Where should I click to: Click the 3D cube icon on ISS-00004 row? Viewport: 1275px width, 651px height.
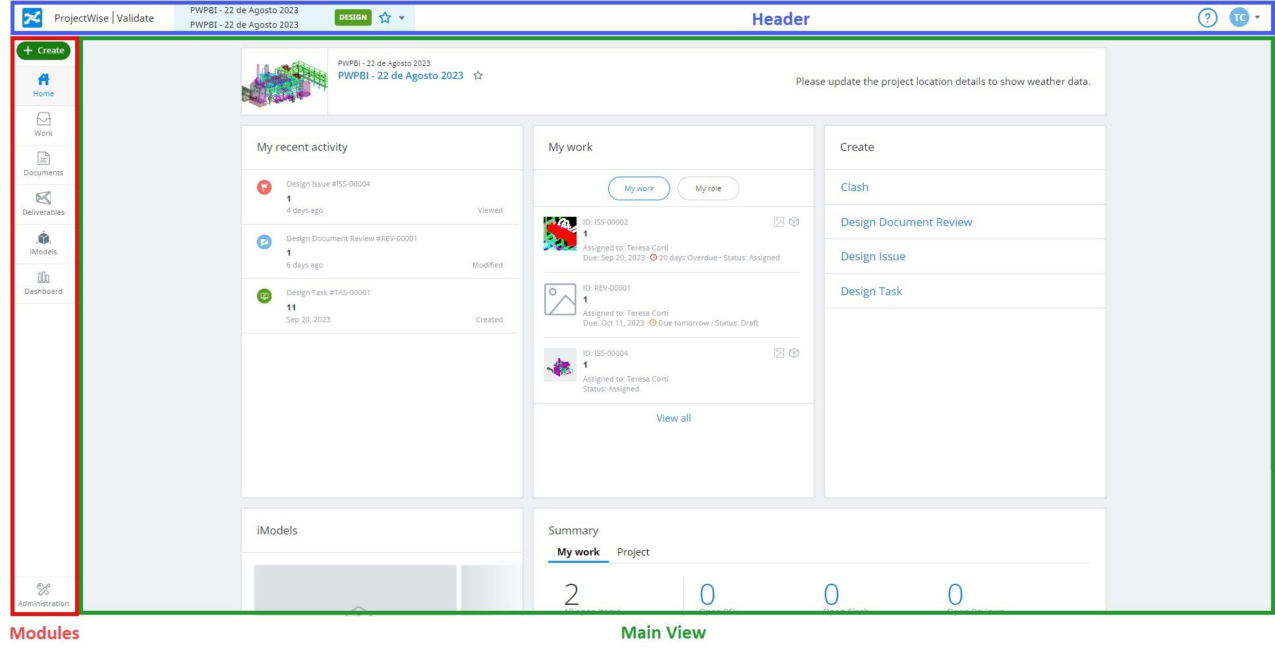tap(794, 353)
